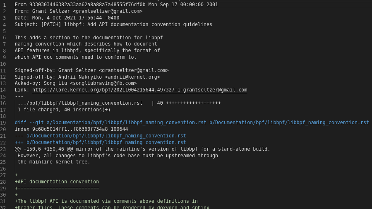The height and width of the screenshot is (209, 372).
Task: Click line number 19 in the gutter
Action: tap(3, 123)
